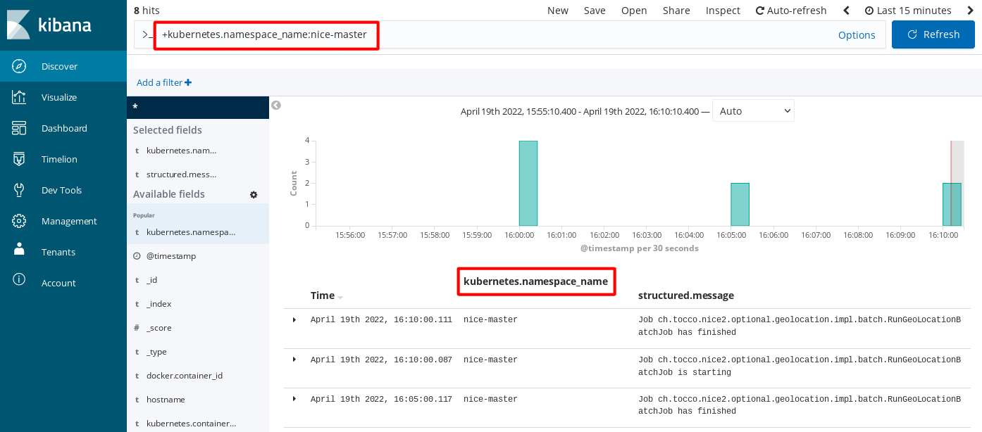Click New in top menu
982x432 pixels.
(558, 11)
